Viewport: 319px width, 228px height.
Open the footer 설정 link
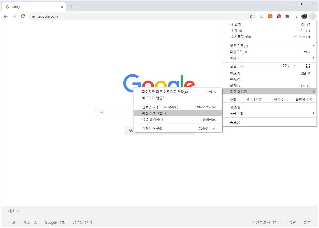[x=307, y=222]
